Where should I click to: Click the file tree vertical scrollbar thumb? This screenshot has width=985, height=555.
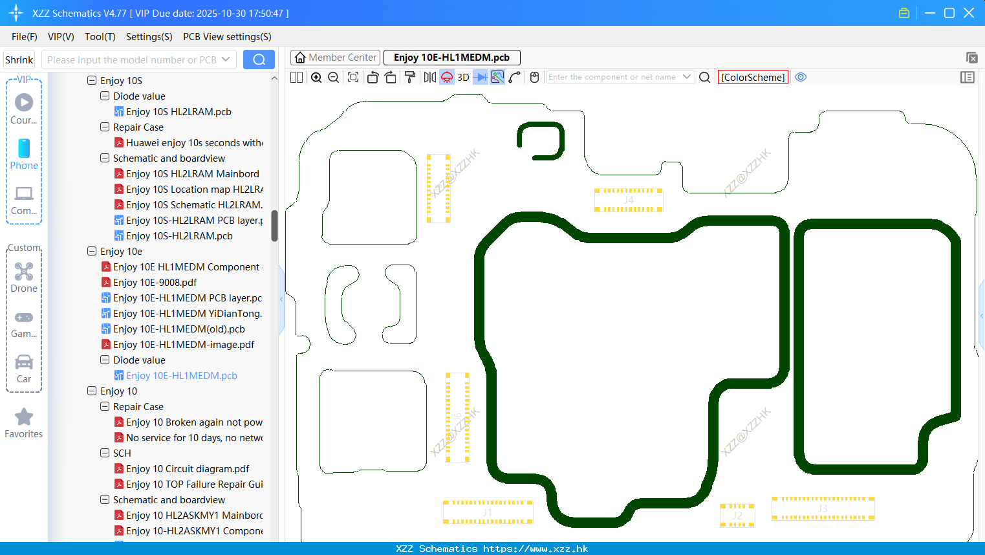point(274,225)
